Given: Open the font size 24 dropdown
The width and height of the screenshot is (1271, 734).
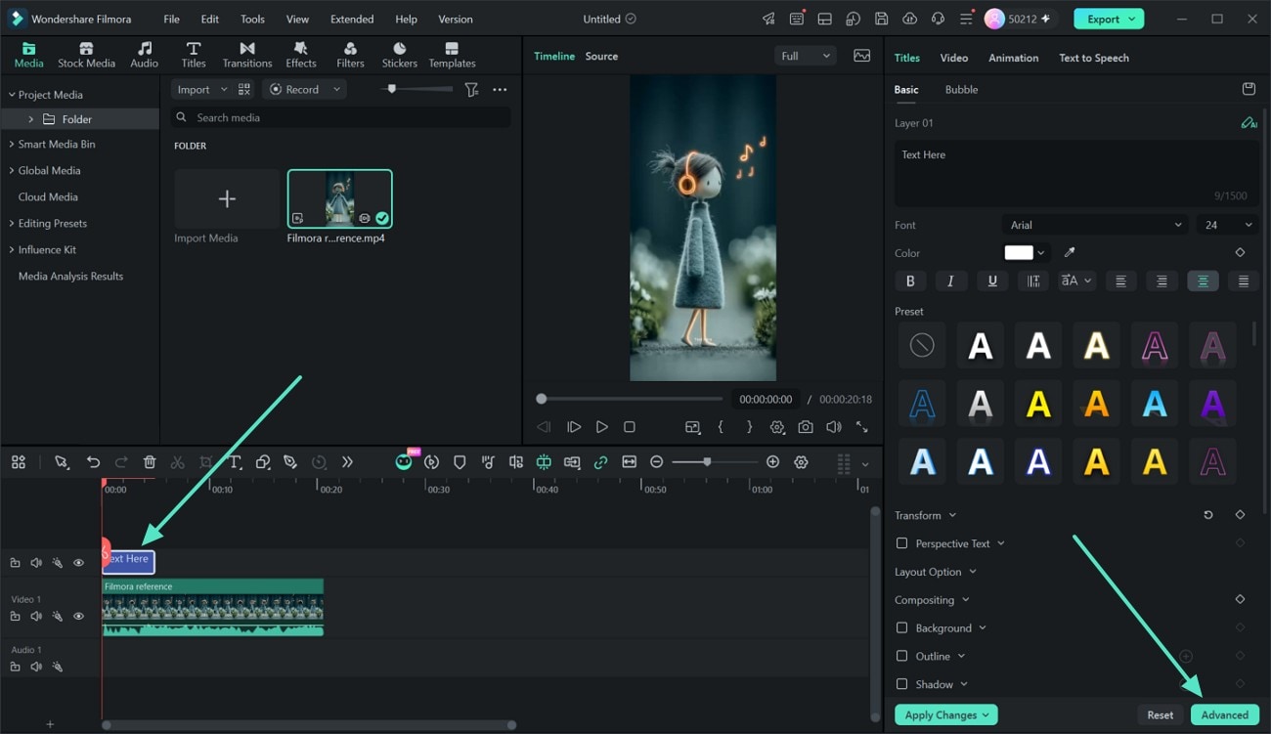Looking at the screenshot, I should [1227, 225].
